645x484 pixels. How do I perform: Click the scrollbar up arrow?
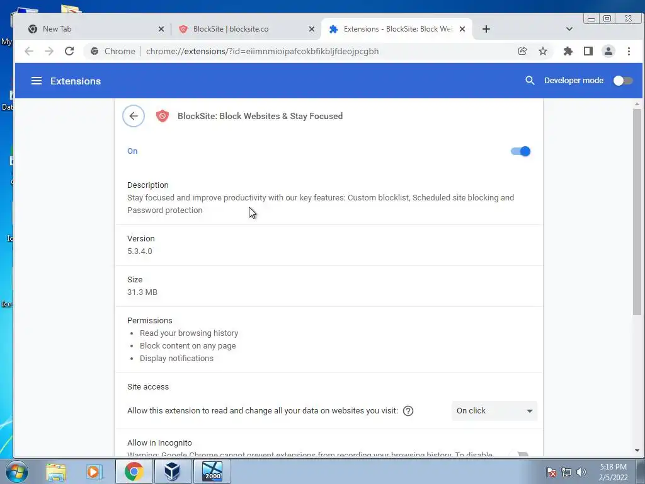coord(637,104)
